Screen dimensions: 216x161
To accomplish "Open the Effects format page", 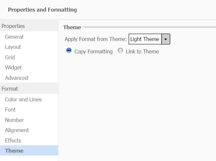I will [x=13, y=140].
